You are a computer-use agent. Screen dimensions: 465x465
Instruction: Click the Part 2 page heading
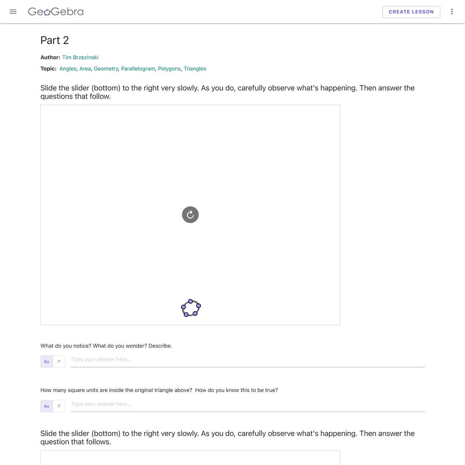tap(54, 40)
